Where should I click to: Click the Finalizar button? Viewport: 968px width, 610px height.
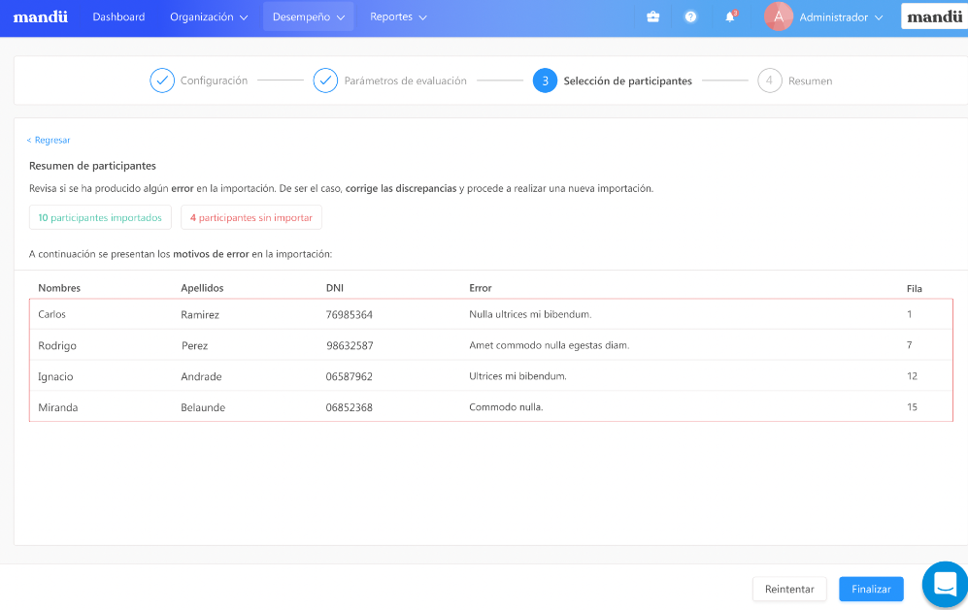coord(871,589)
